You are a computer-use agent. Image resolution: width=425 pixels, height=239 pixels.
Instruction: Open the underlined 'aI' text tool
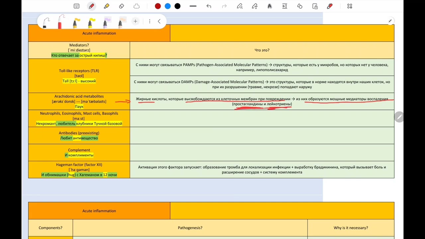[285, 6]
